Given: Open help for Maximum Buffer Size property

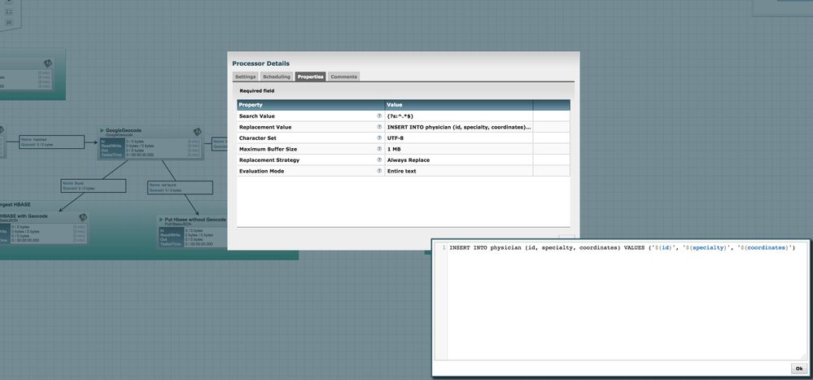Looking at the screenshot, I should [x=379, y=149].
